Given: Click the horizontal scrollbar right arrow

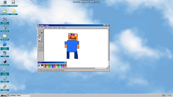Looking at the screenshot, I should coord(107,68).
